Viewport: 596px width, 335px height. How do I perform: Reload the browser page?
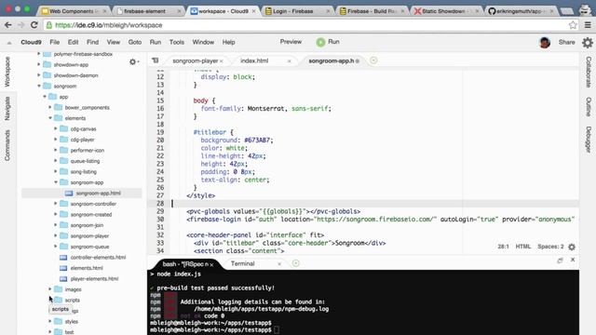34,25
